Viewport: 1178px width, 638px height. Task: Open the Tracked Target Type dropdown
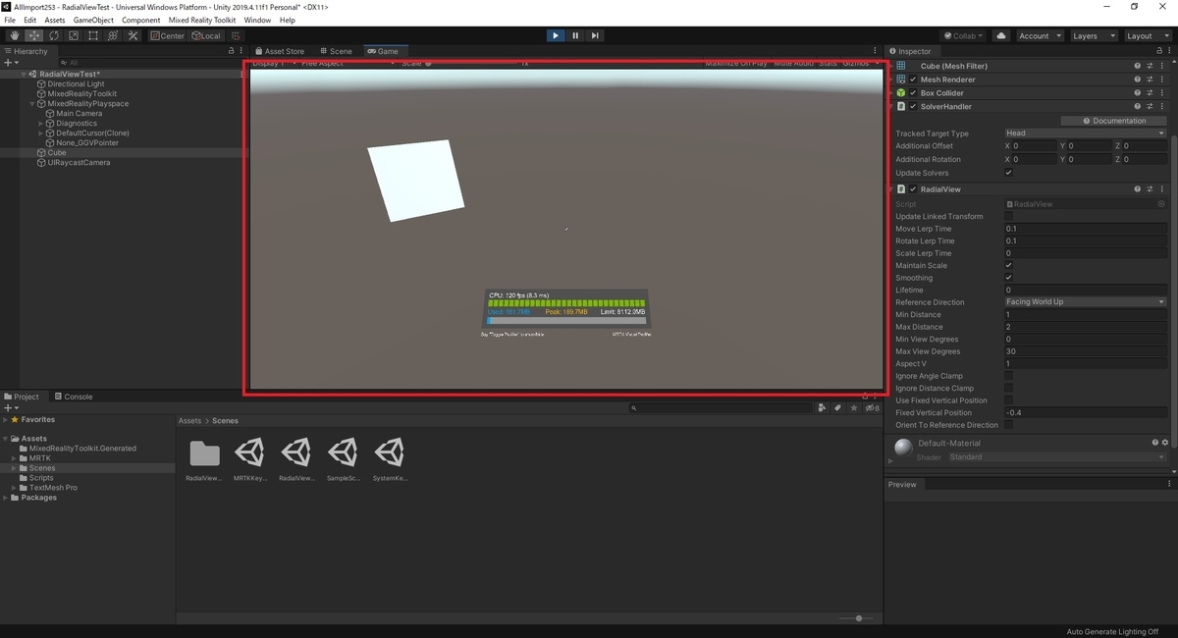coord(1085,133)
